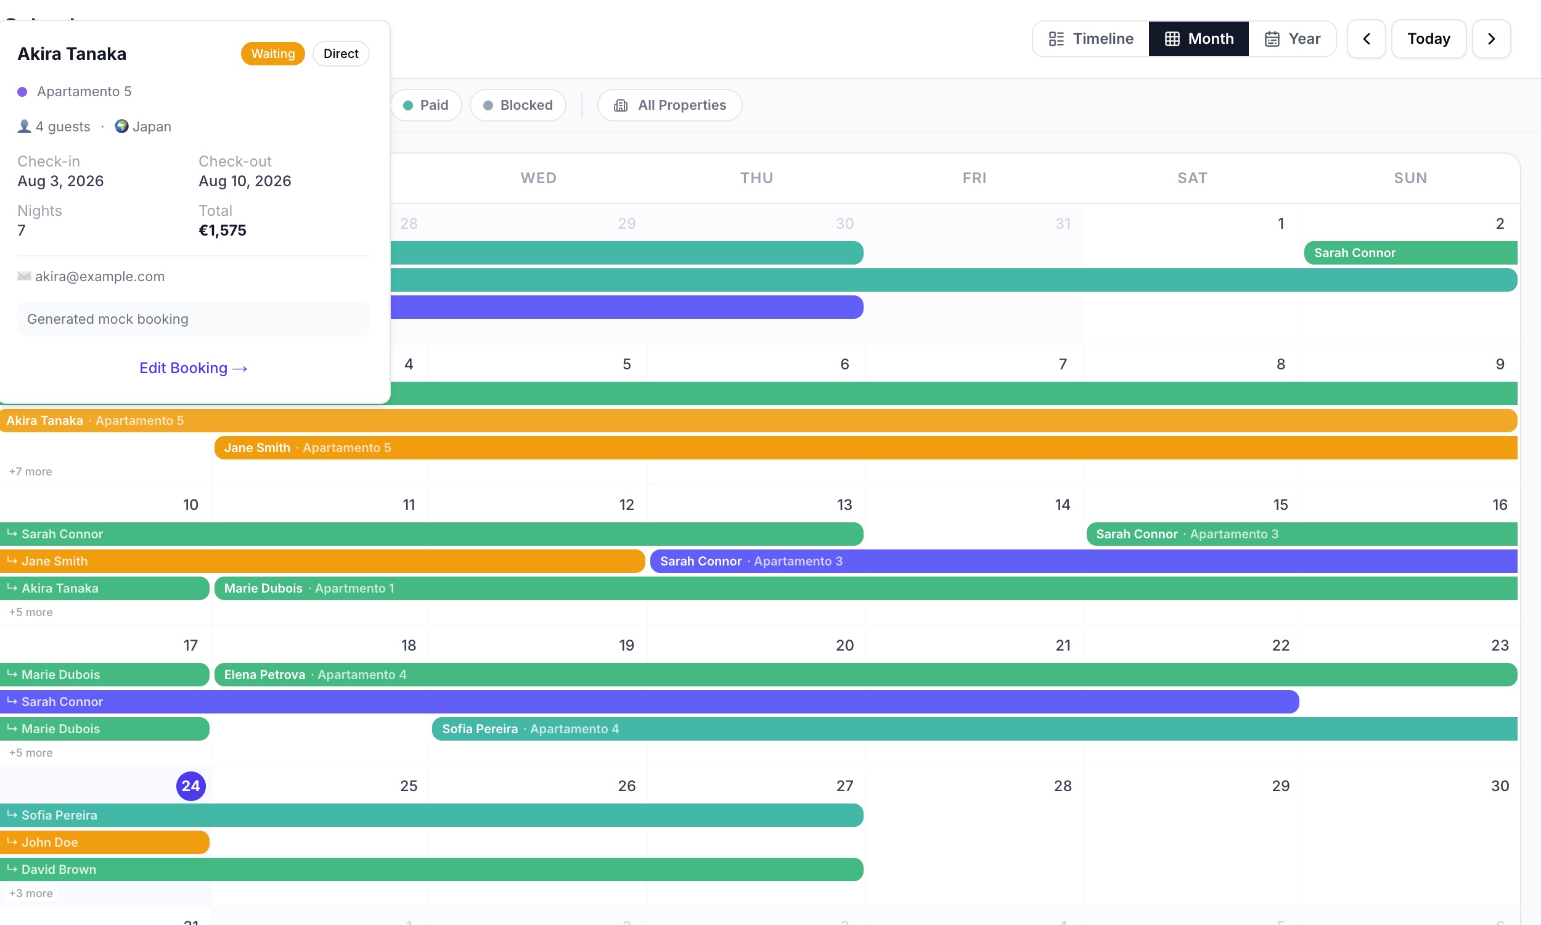Click the Aug 10, 2026 check-out date
The height and width of the screenshot is (925, 1541).
click(245, 181)
